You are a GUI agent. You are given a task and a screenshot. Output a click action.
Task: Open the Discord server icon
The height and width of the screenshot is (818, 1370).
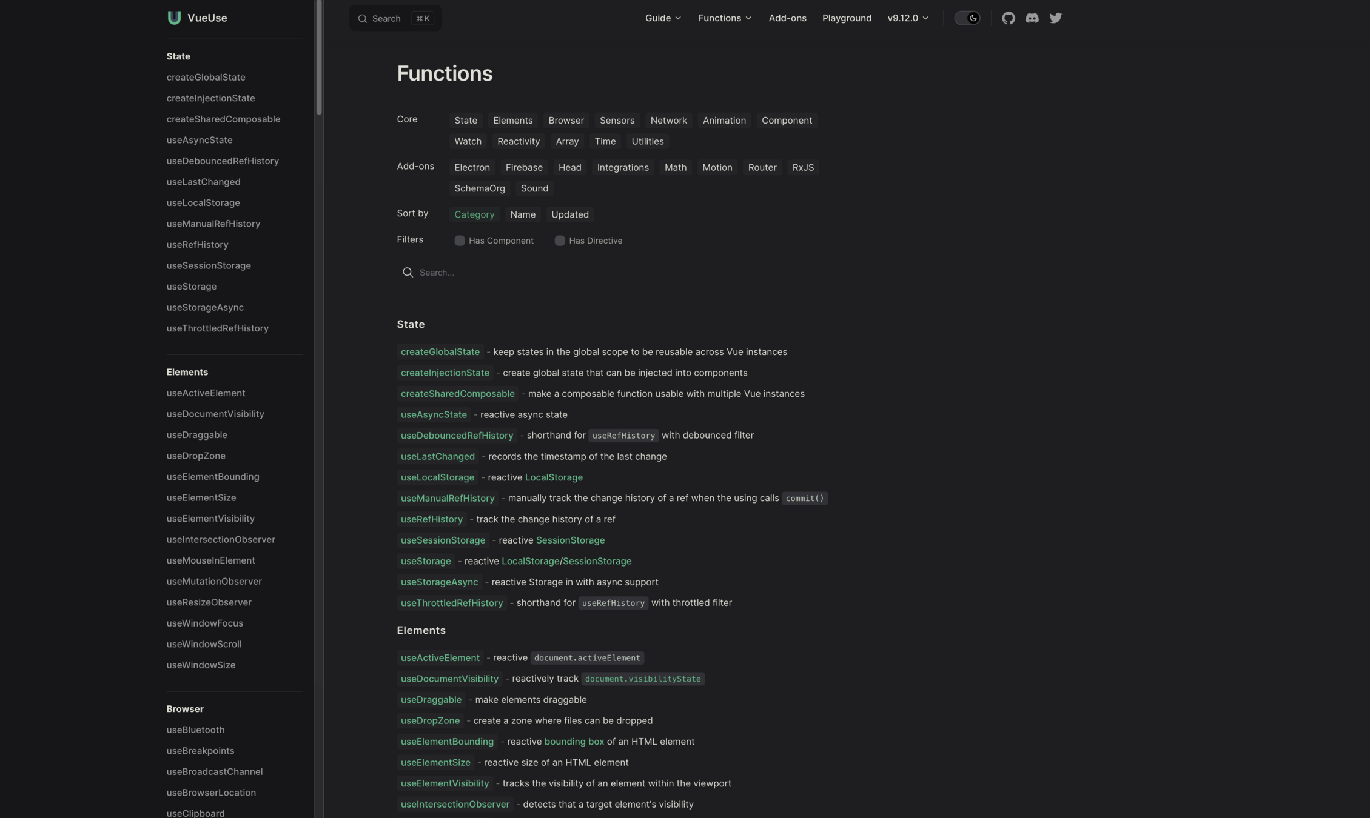1032,18
